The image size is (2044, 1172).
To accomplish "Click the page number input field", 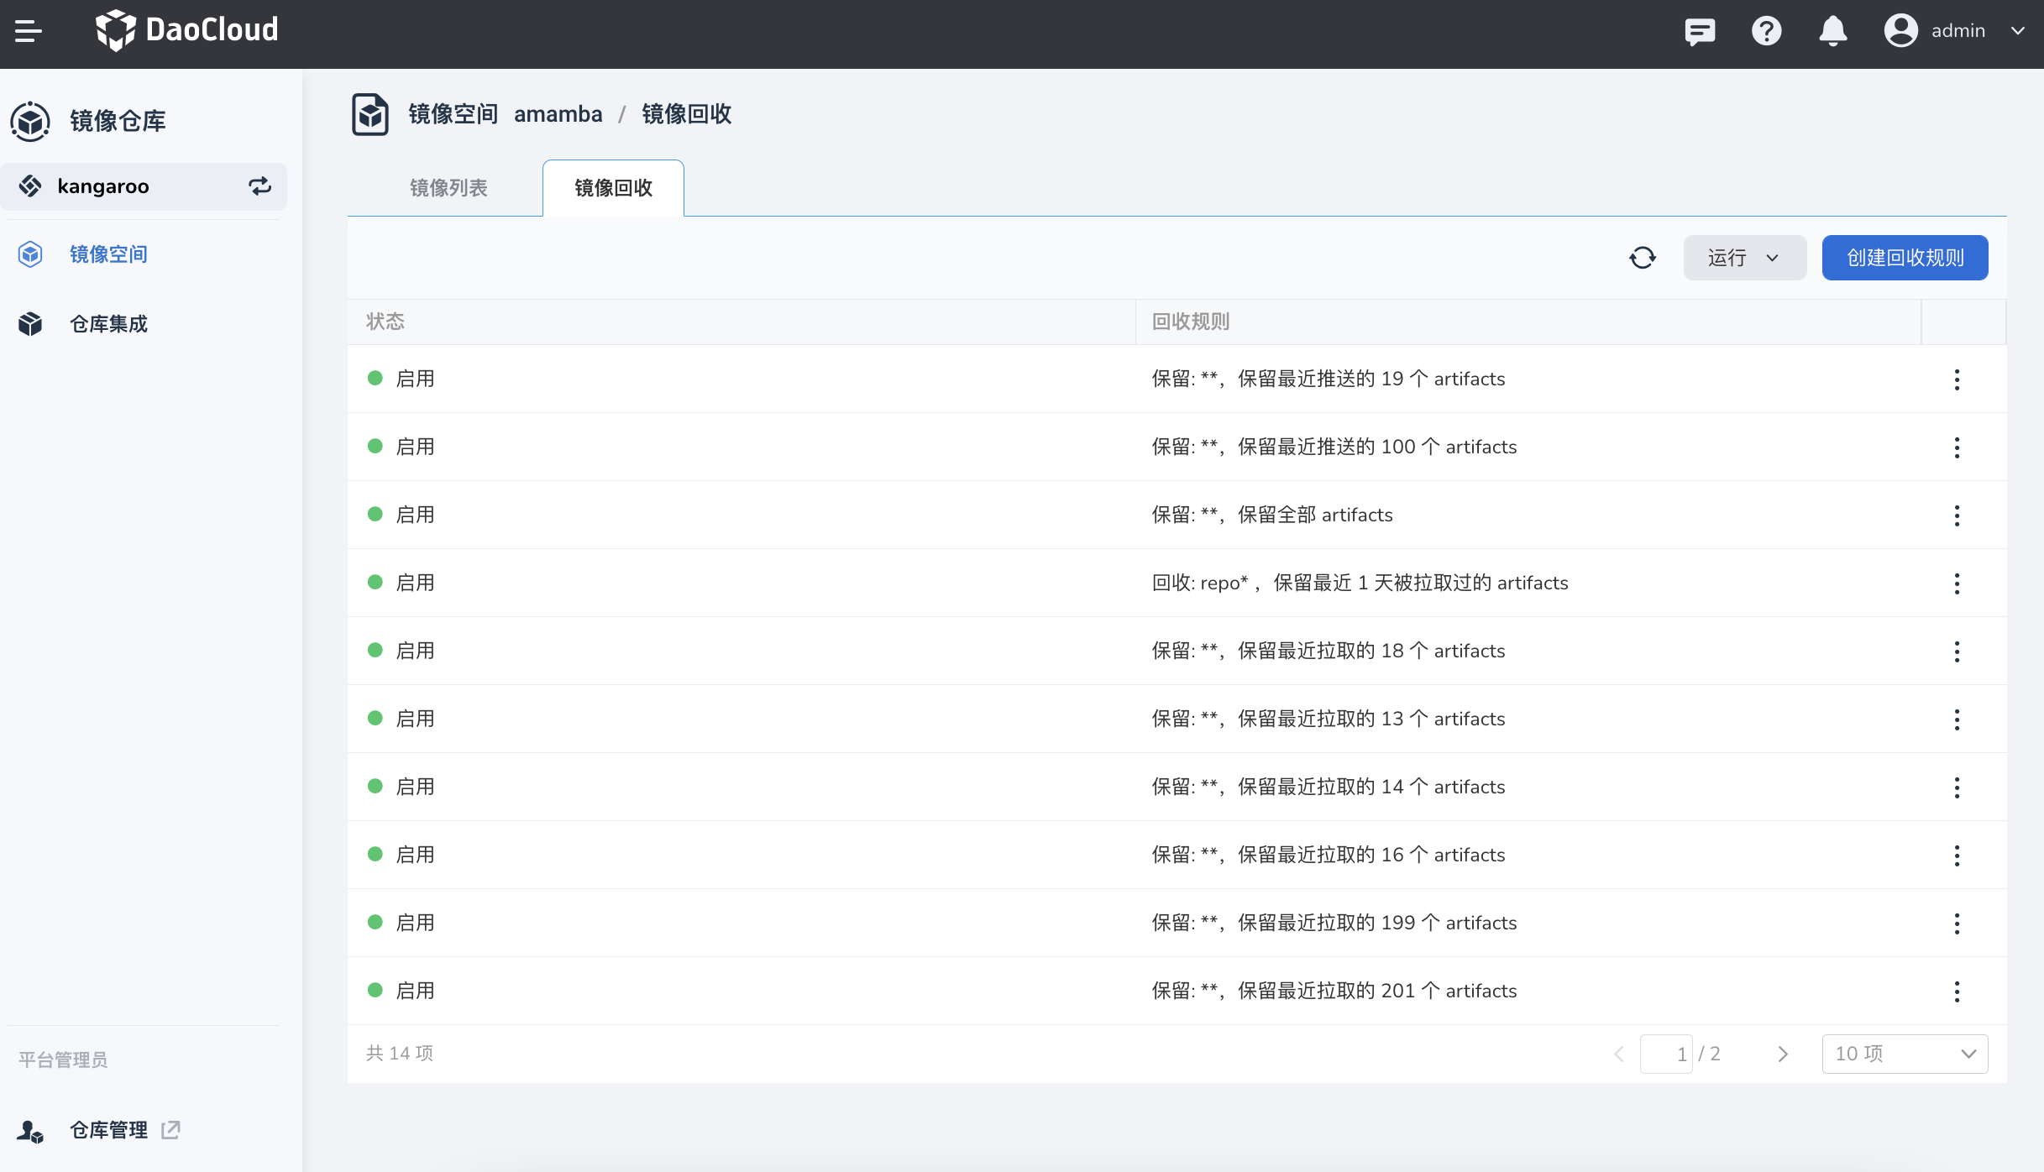I will point(1666,1054).
